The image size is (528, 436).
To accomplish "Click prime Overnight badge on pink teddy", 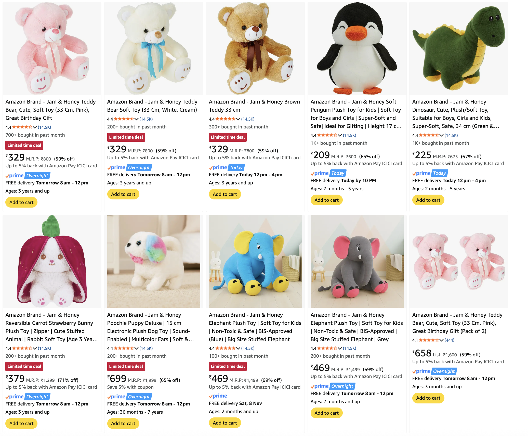I will pos(28,176).
